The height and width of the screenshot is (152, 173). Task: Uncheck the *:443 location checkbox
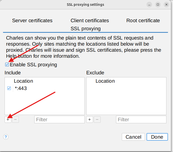(x=9, y=88)
